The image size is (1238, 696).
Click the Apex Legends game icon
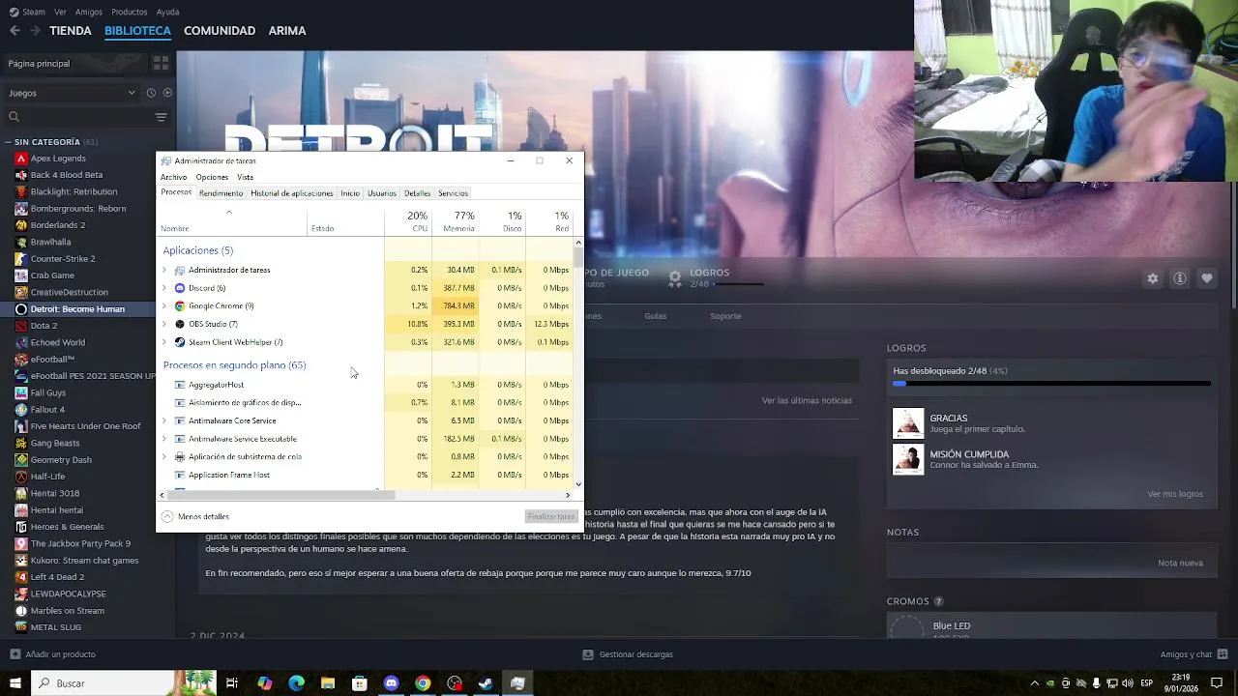click(20, 159)
